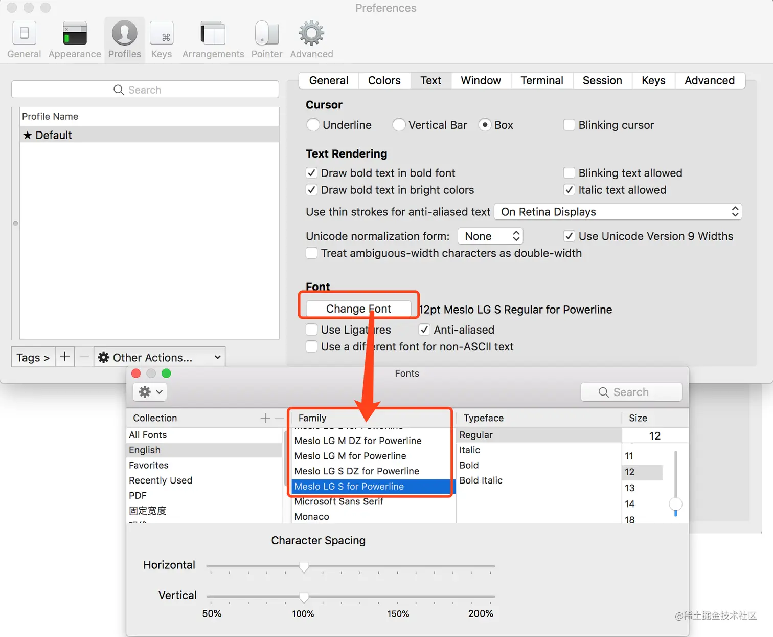
Task: Click the font Size value field
Action: (x=655, y=436)
